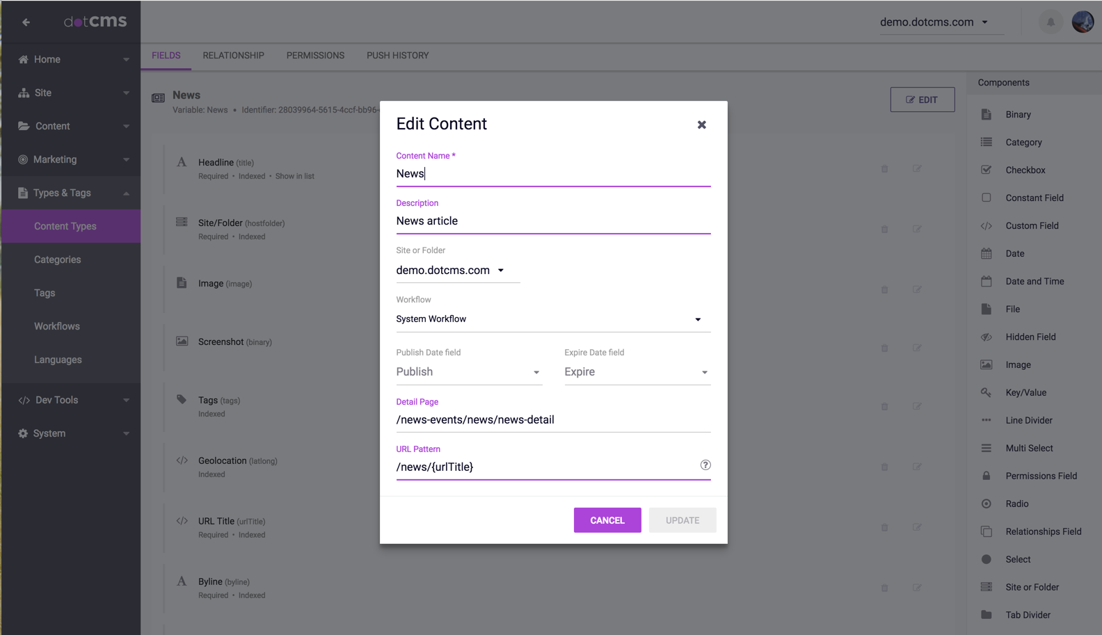The width and height of the screenshot is (1102, 635).
Task: Click into the Detail Page input field
Action: (x=552, y=420)
